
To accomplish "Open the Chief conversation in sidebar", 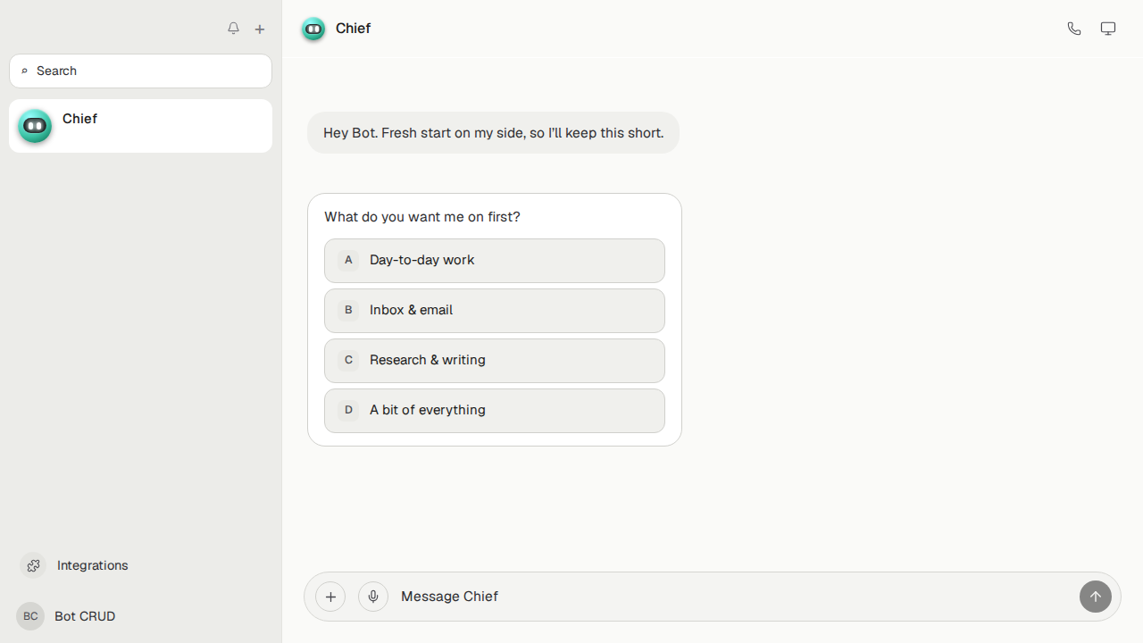I will click(140, 126).
